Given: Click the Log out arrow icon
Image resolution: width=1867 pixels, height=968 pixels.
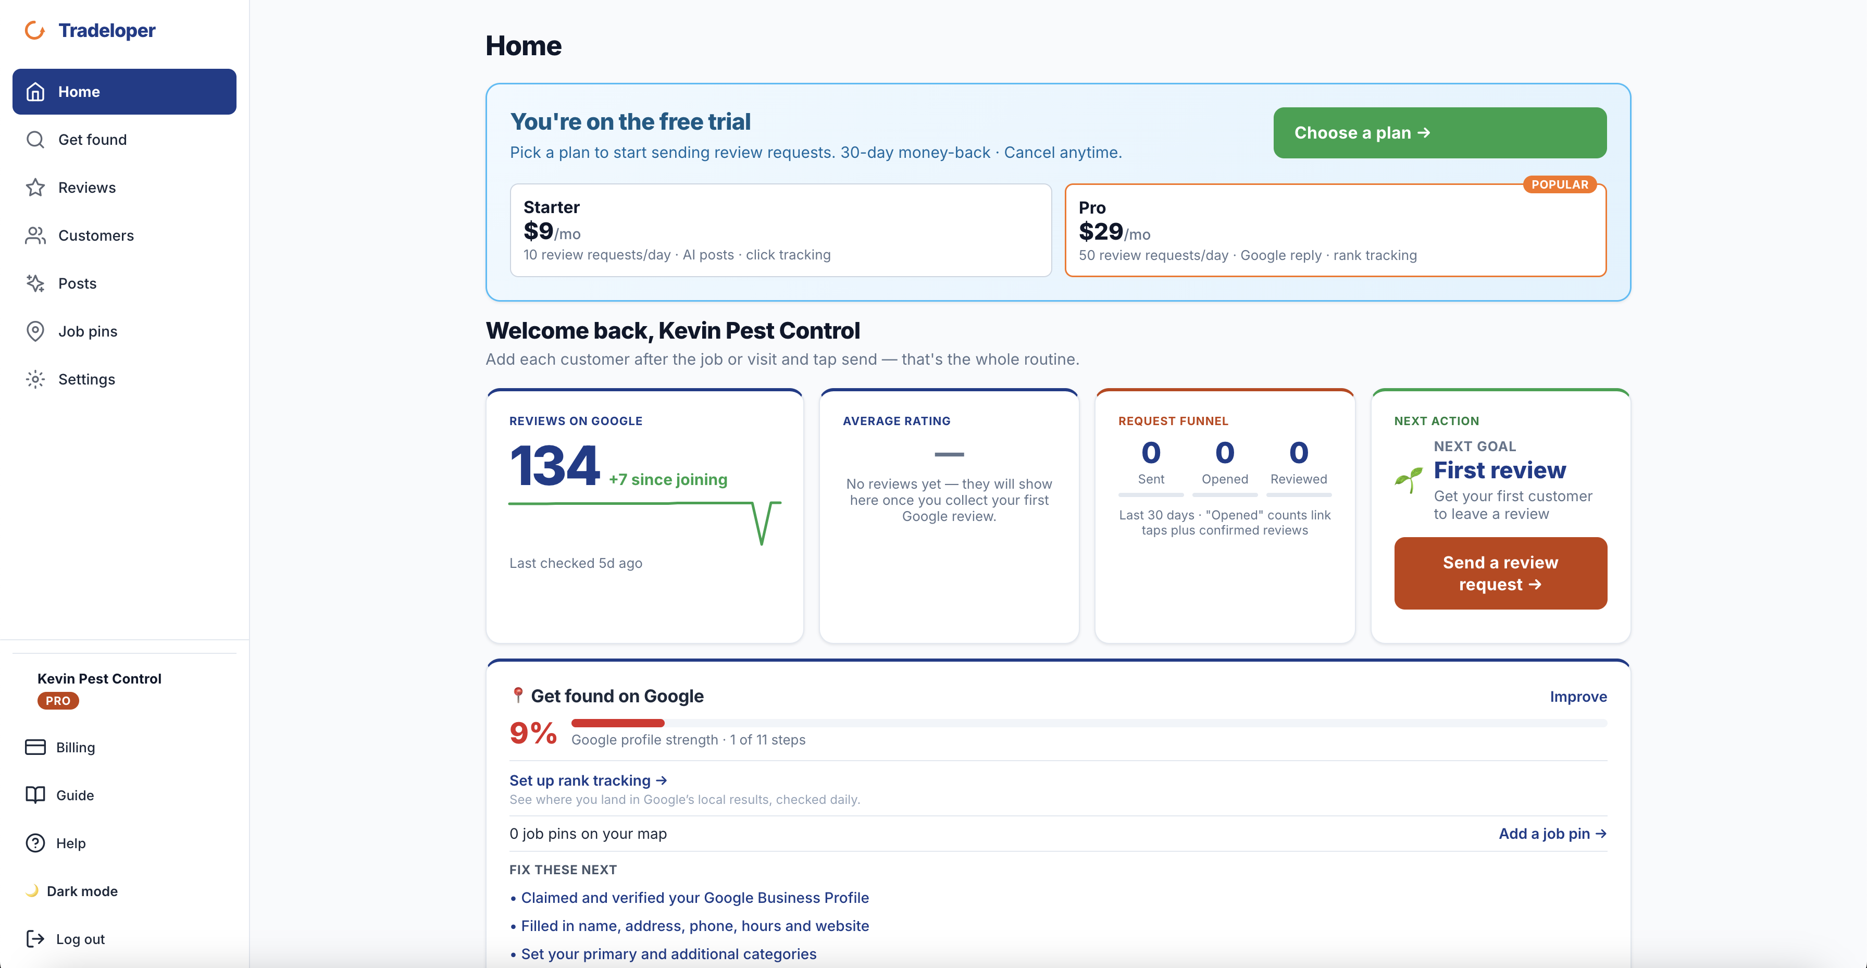Looking at the screenshot, I should tap(35, 939).
